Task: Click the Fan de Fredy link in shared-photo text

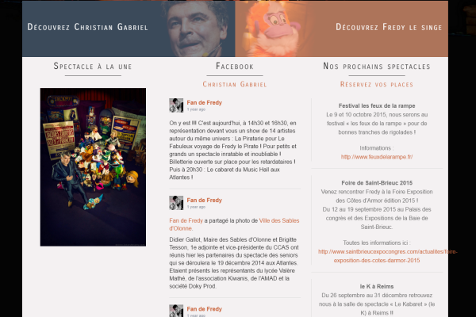Action: pyautogui.click(x=186, y=220)
